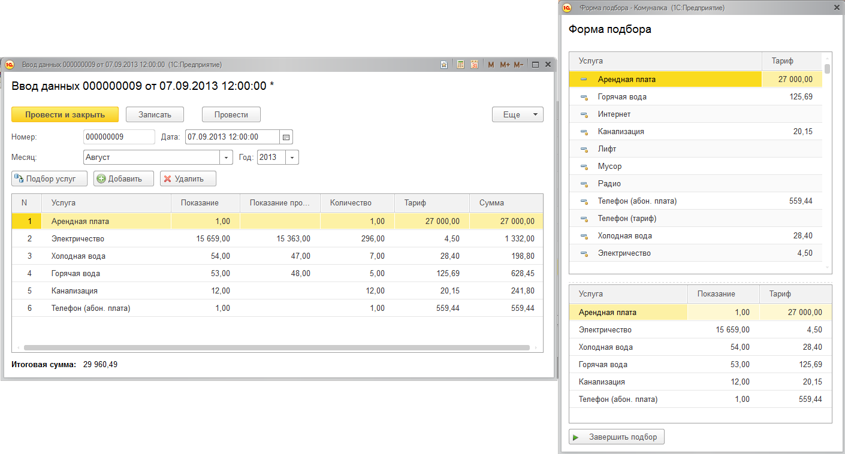845x454 pixels.
Task: Click the horizontal scrollbar of the services table
Action: [277, 347]
